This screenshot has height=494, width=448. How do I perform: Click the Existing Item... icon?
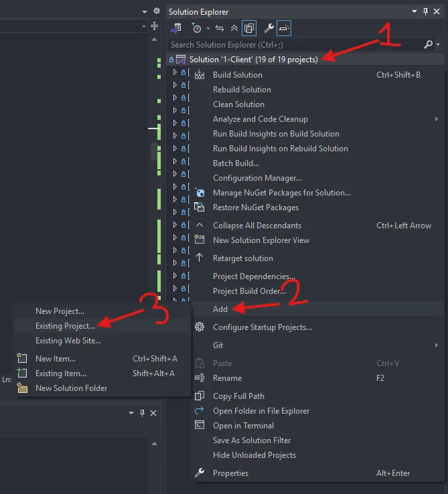click(22, 373)
